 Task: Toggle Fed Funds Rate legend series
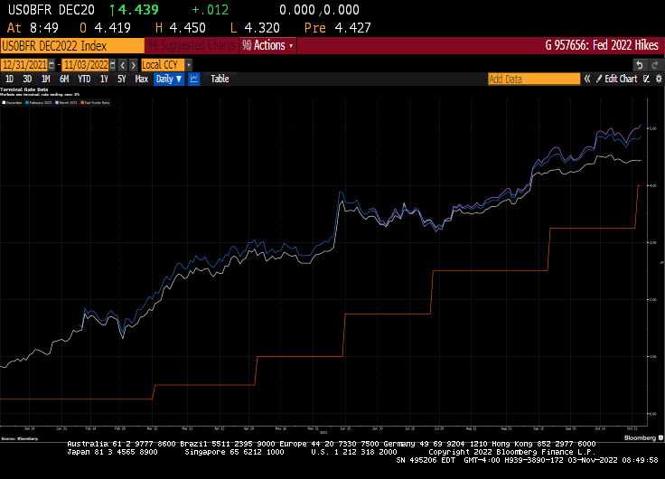coord(95,103)
